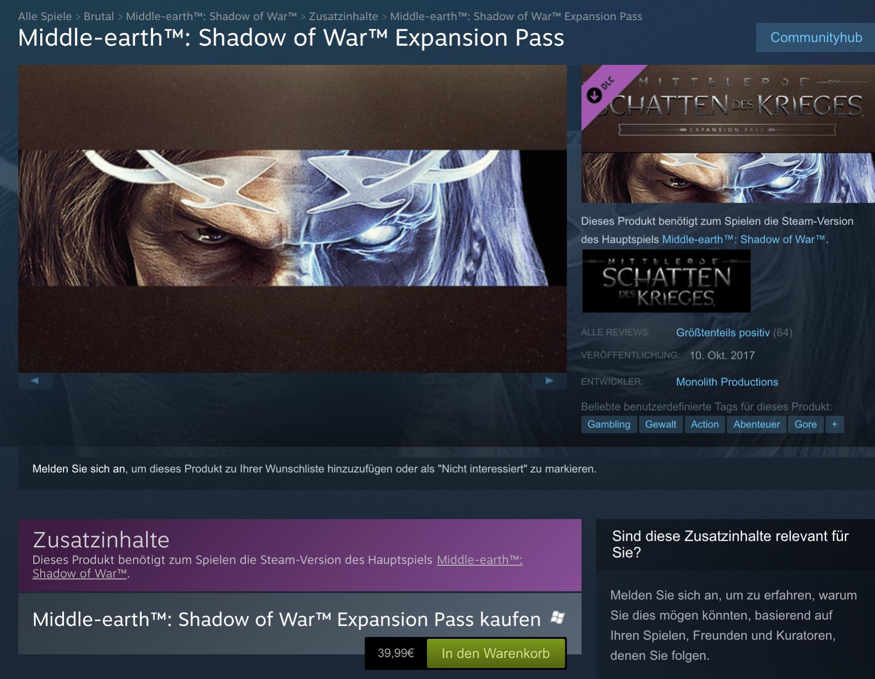This screenshot has height=679, width=875.
Task: Select the Gewalt tag
Action: pyautogui.click(x=660, y=424)
